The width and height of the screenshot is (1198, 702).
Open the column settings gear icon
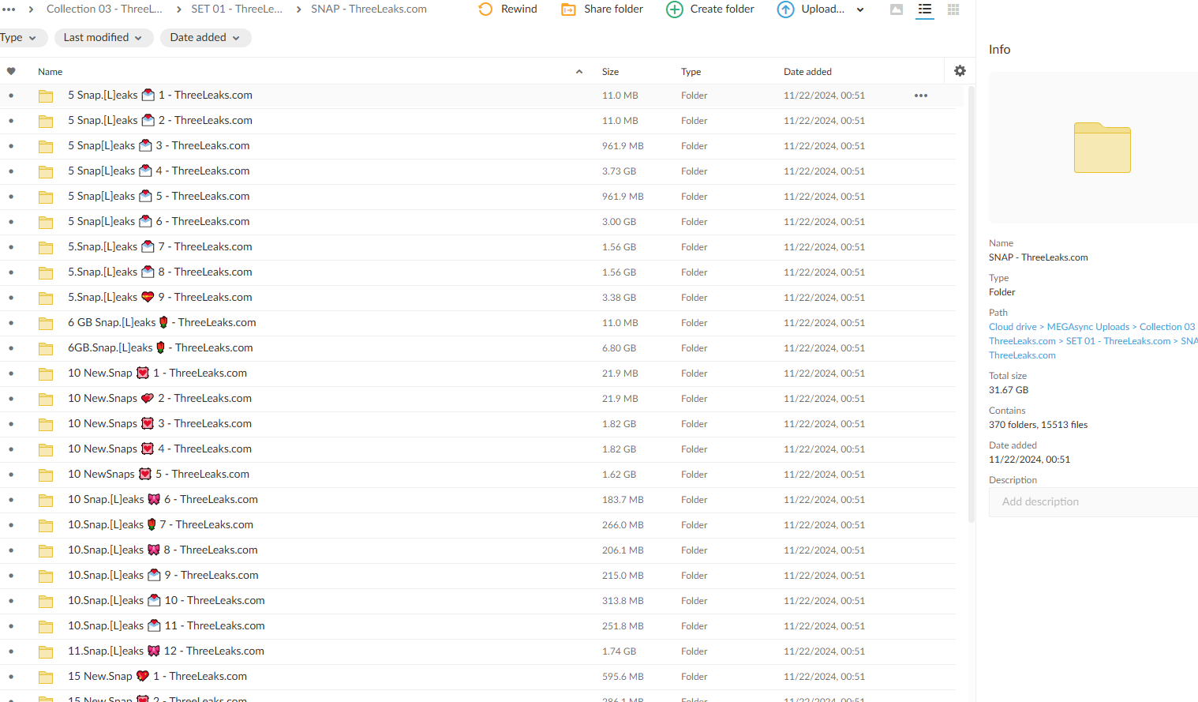[960, 71]
